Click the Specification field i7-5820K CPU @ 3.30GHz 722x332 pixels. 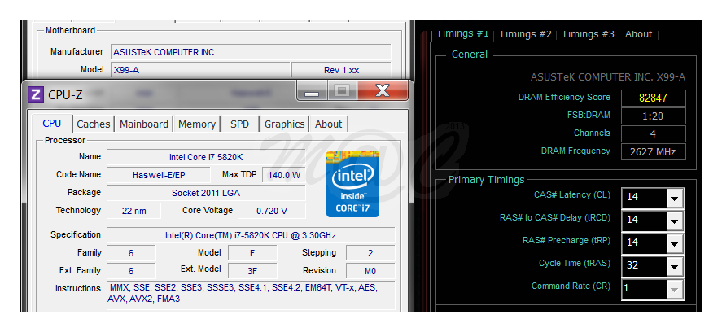[251, 235]
